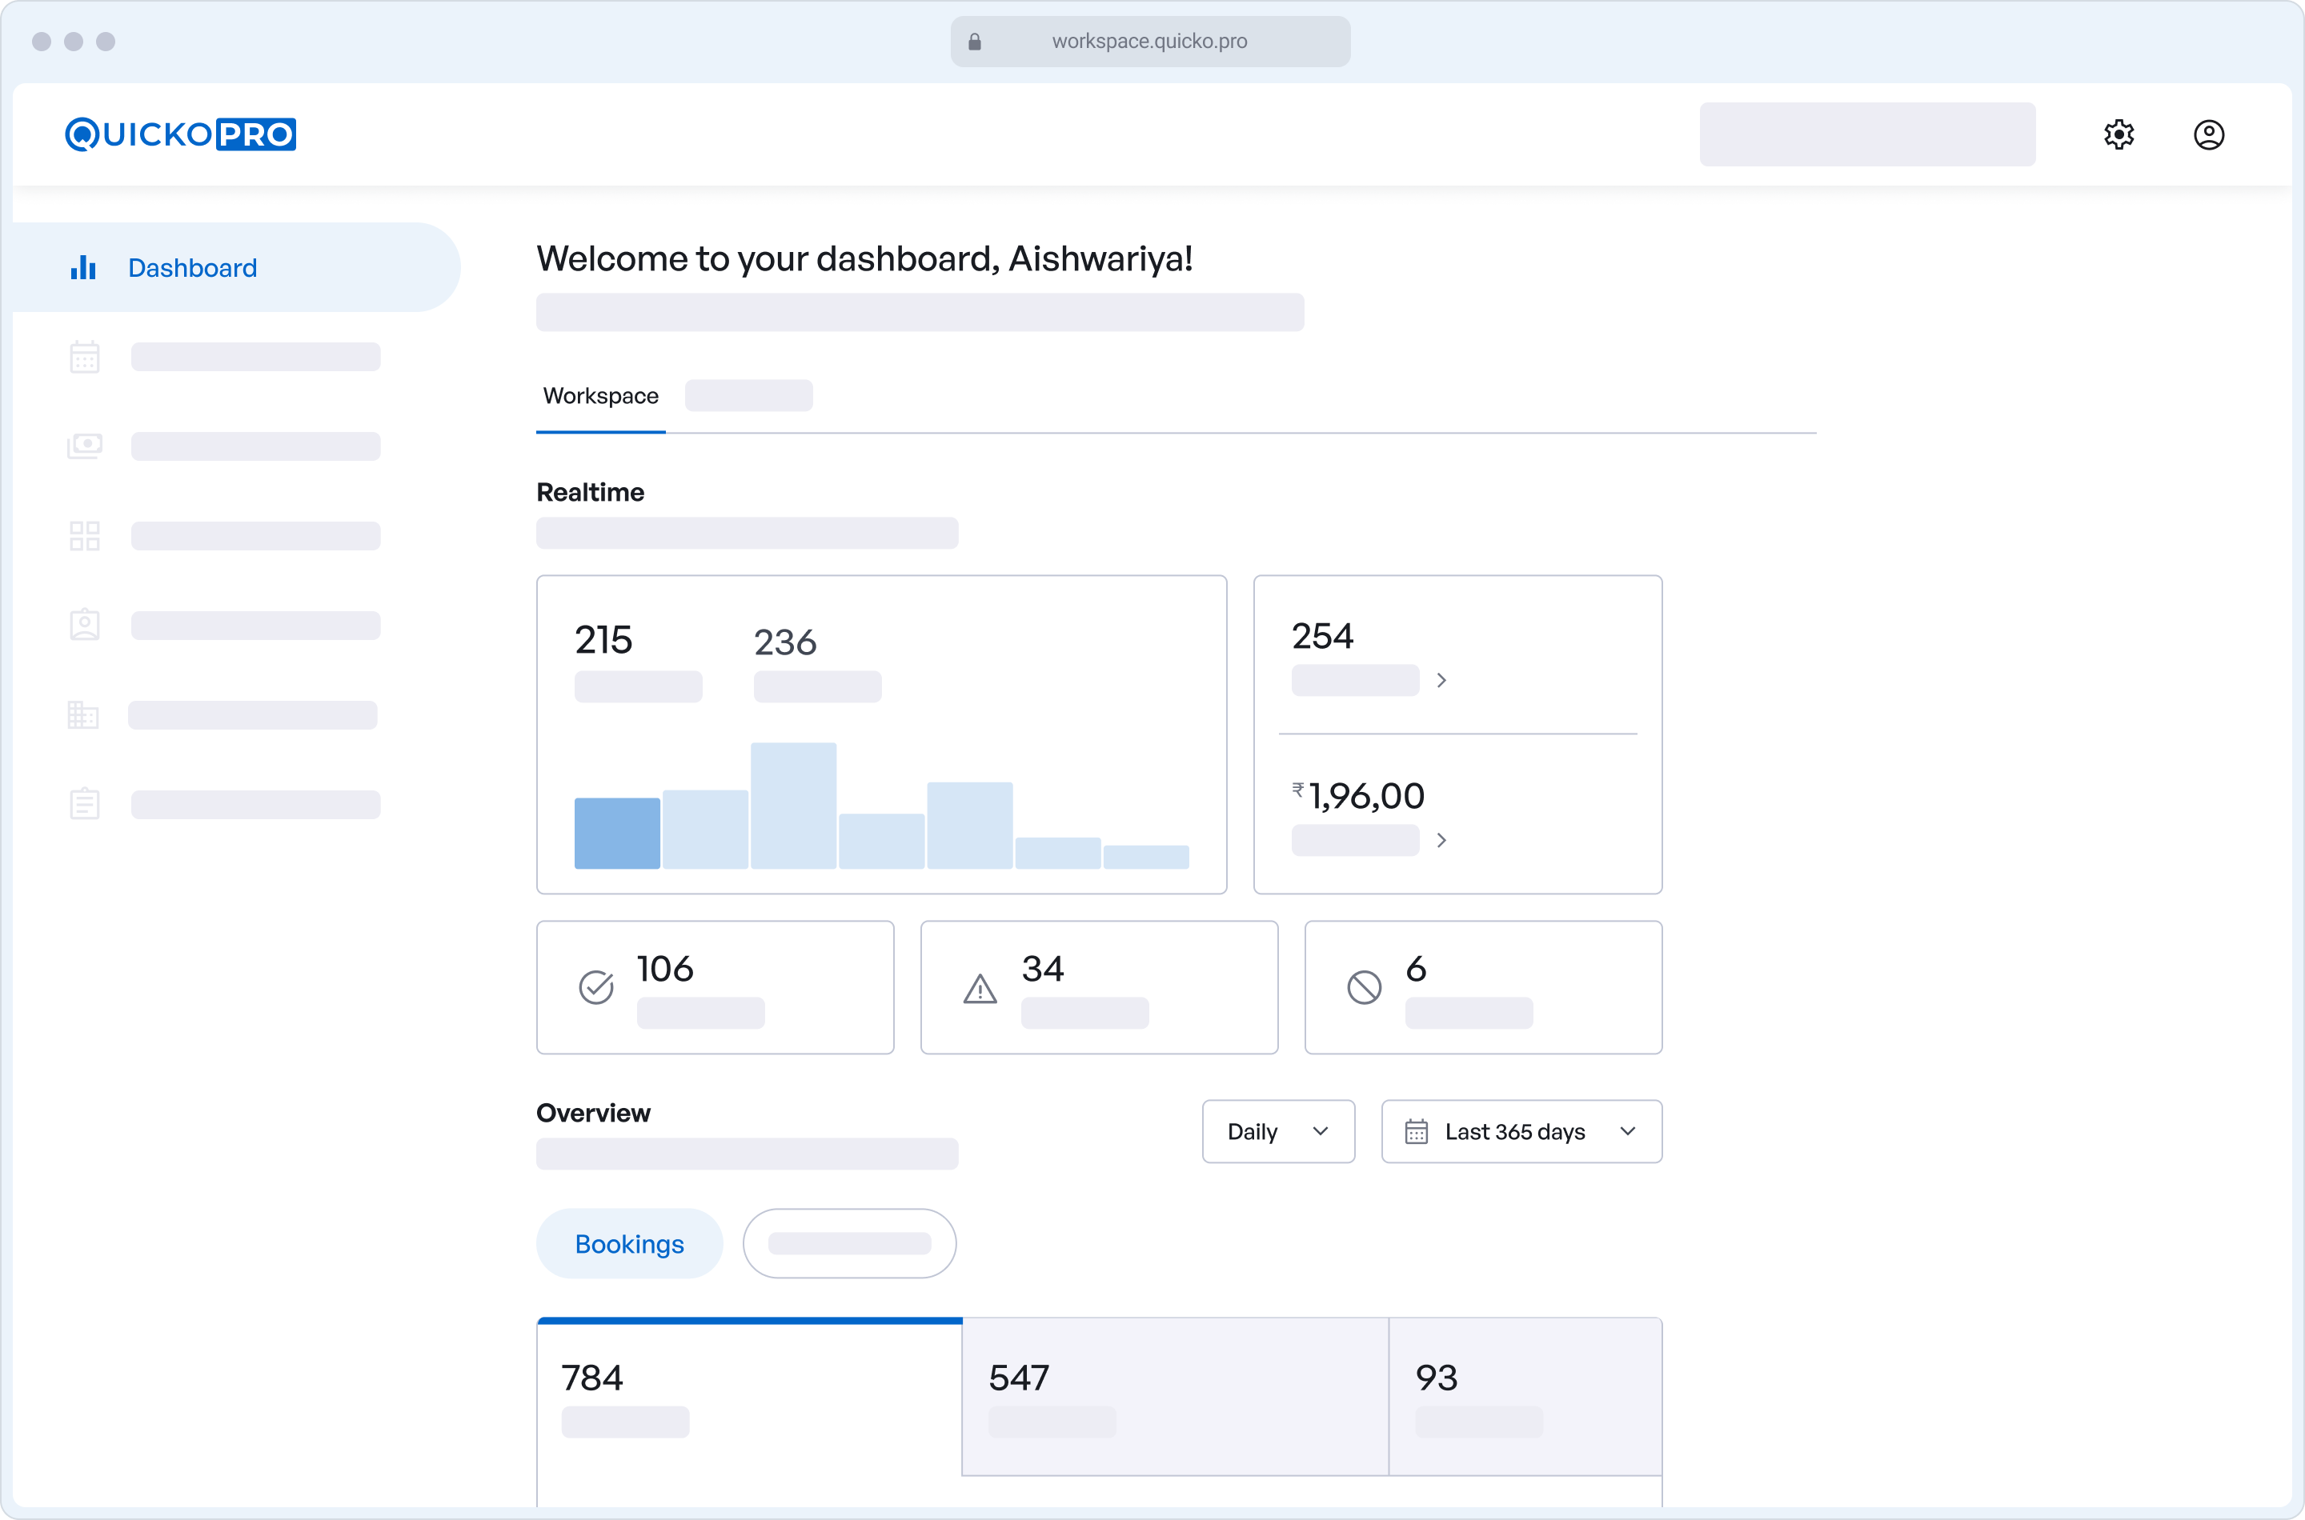Select the Bookings pill button
The image size is (2305, 1520).
click(x=629, y=1244)
